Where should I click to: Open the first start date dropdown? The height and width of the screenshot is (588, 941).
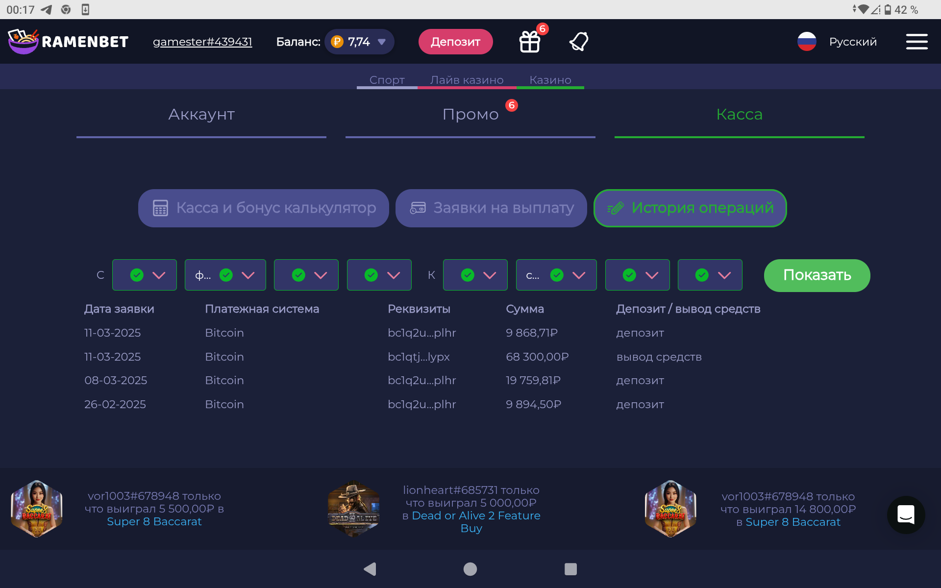(145, 275)
